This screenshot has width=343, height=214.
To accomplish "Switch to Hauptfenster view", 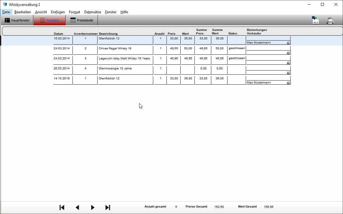I will [17, 20].
